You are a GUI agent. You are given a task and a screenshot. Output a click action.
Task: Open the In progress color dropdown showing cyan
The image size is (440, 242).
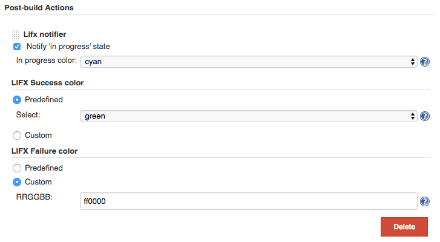(x=249, y=62)
